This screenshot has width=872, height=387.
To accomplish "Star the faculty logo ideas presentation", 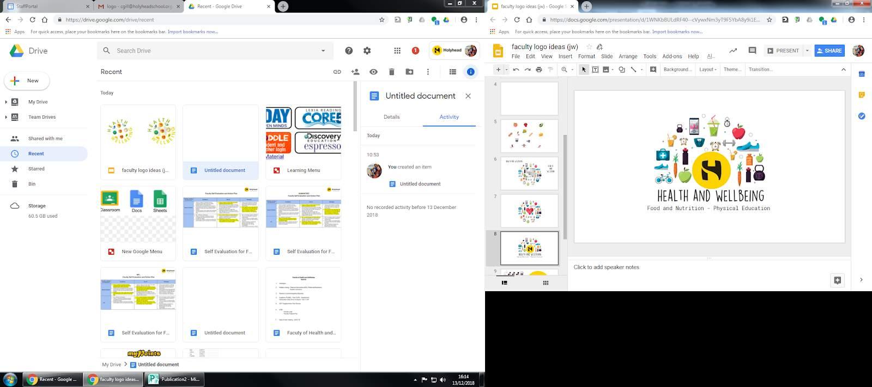I will point(589,47).
